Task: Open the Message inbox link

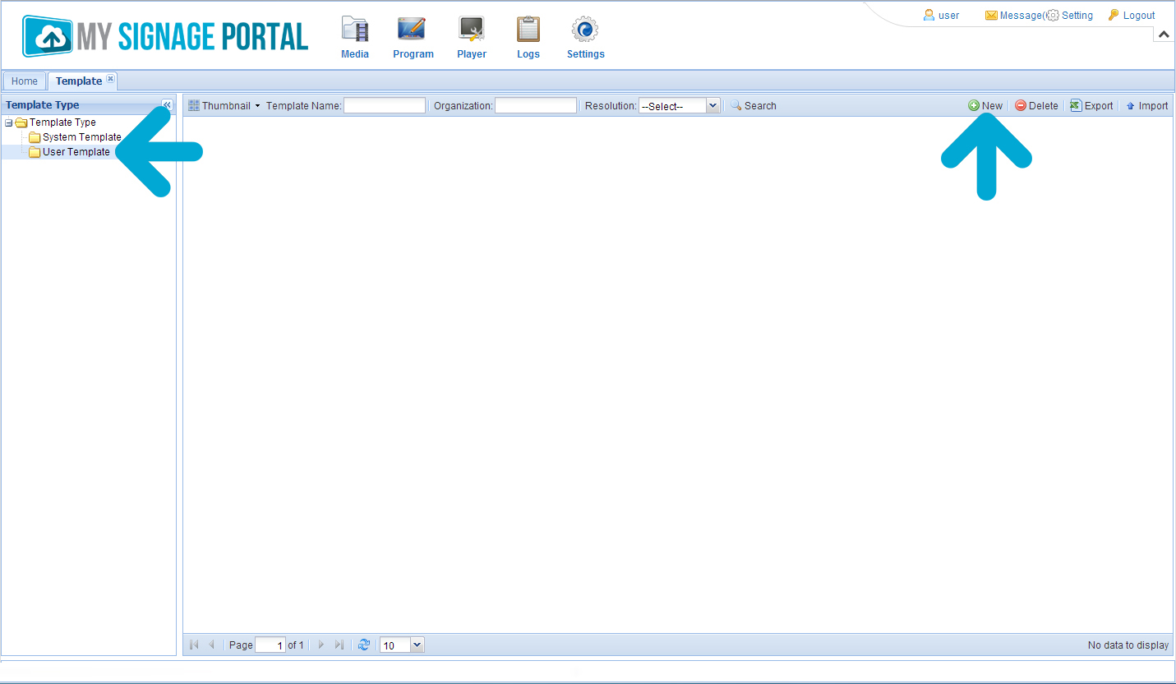Action: coord(1014,15)
